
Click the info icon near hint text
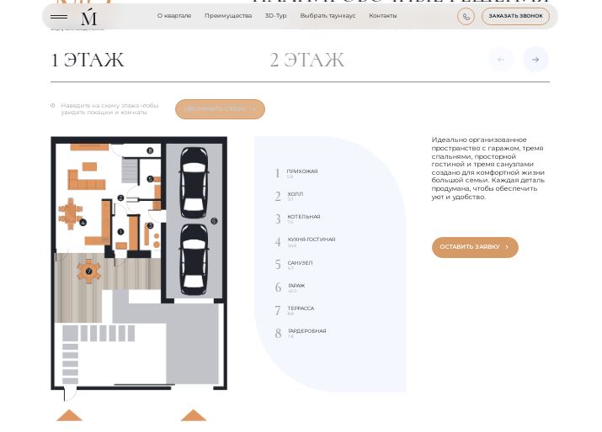coord(52,105)
